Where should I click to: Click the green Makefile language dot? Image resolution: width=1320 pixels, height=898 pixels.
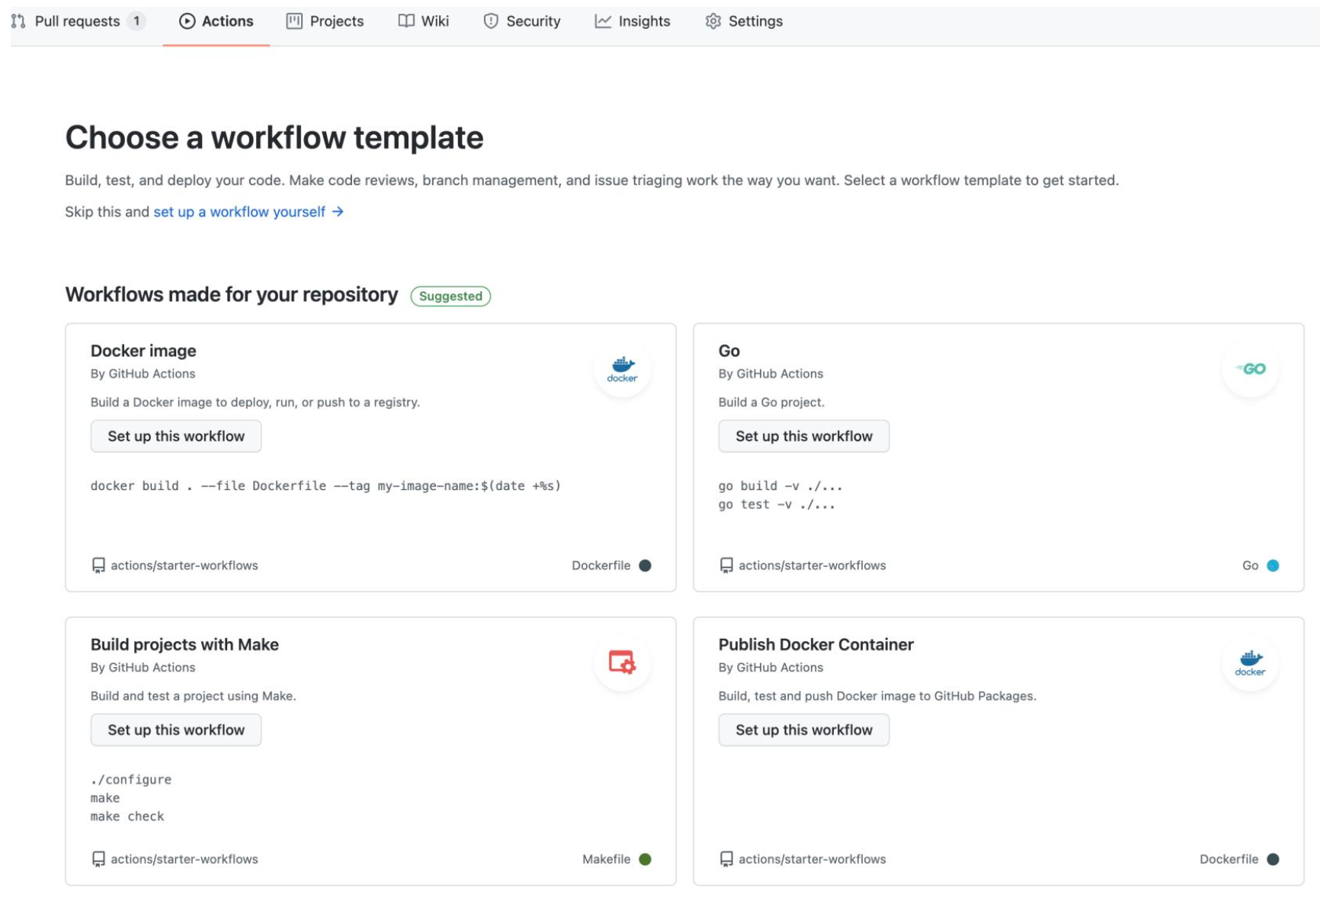tap(645, 859)
